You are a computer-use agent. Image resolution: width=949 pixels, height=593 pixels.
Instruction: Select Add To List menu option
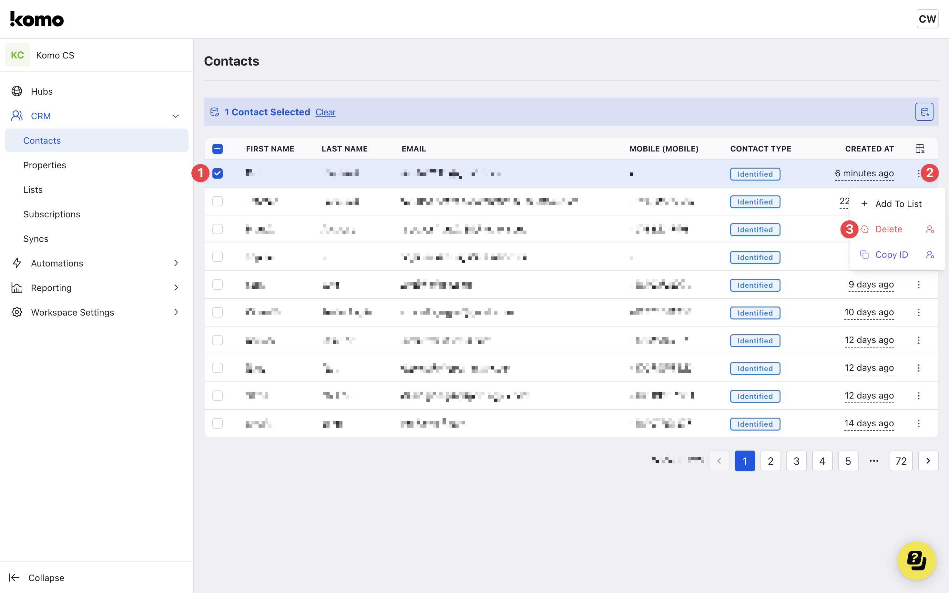898,203
